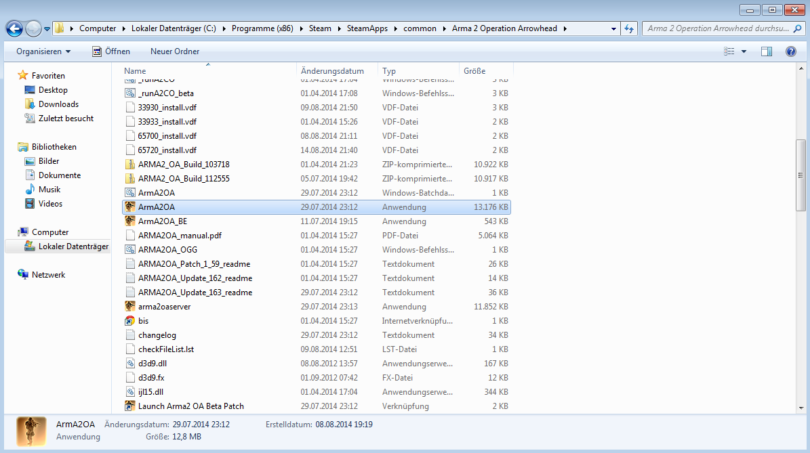
Task: Select the 33930_install.vdf file icon
Action: point(130,107)
